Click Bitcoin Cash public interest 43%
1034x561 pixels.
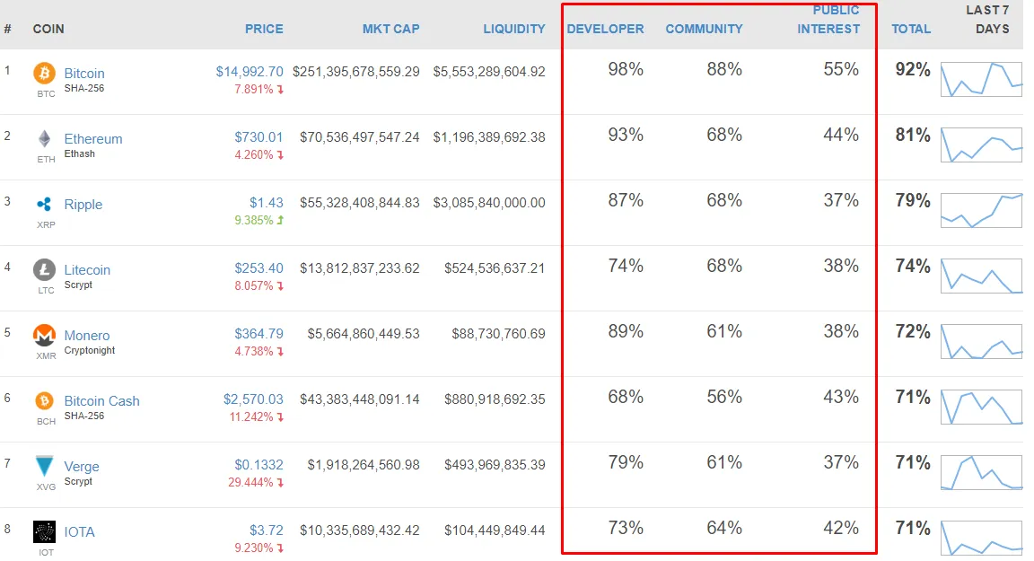(841, 397)
